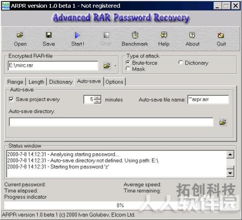This screenshot has width=242, height=220.
Task: Select the Dictionary attack radio button
Action: click(181, 62)
